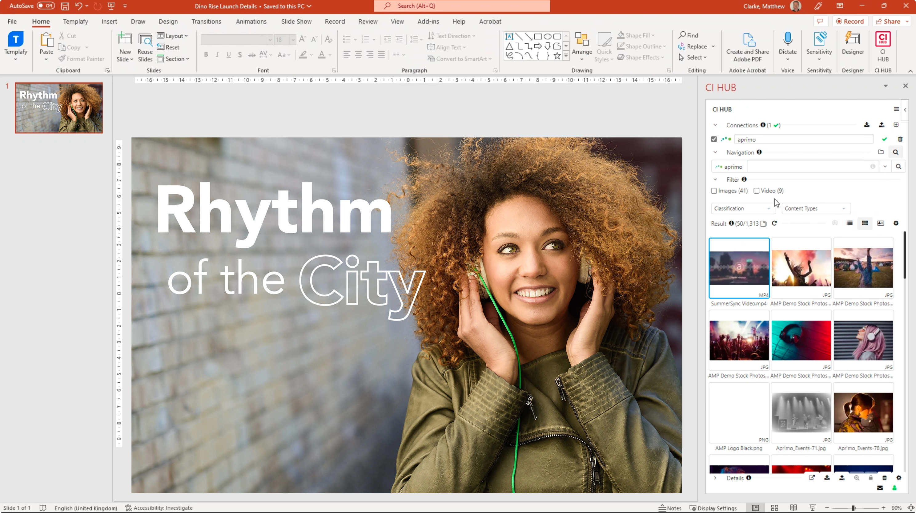The height and width of the screenshot is (513, 916).
Task: Open the Insert tab
Action: click(109, 21)
